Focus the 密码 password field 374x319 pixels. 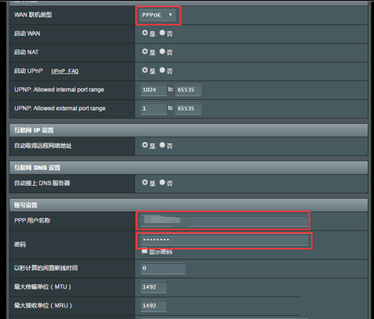224,240
